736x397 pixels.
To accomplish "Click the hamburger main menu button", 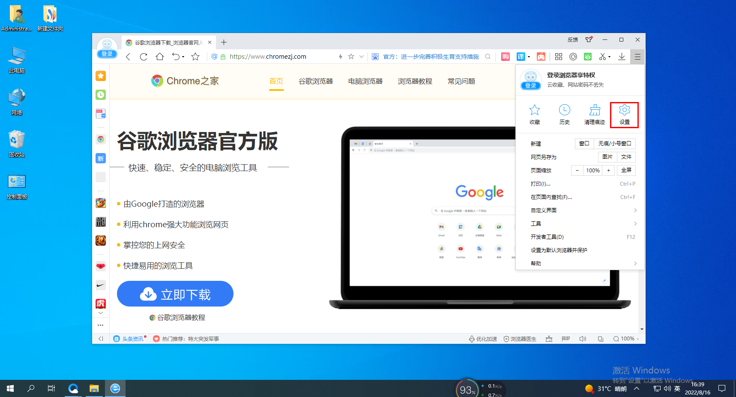I will [x=637, y=57].
